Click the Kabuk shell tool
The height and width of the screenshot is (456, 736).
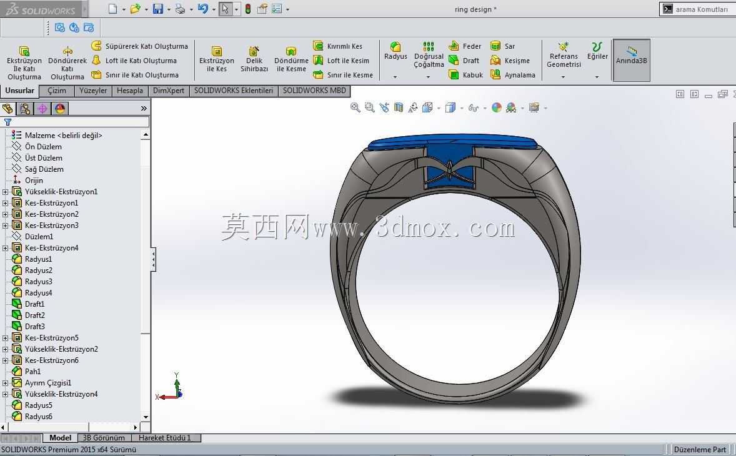tap(465, 74)
